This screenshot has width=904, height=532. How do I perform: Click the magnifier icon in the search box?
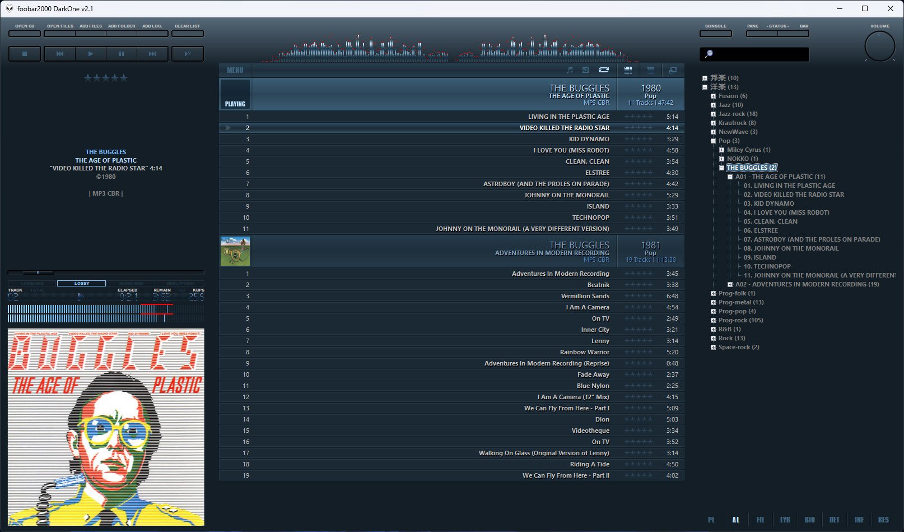(709, 54)
